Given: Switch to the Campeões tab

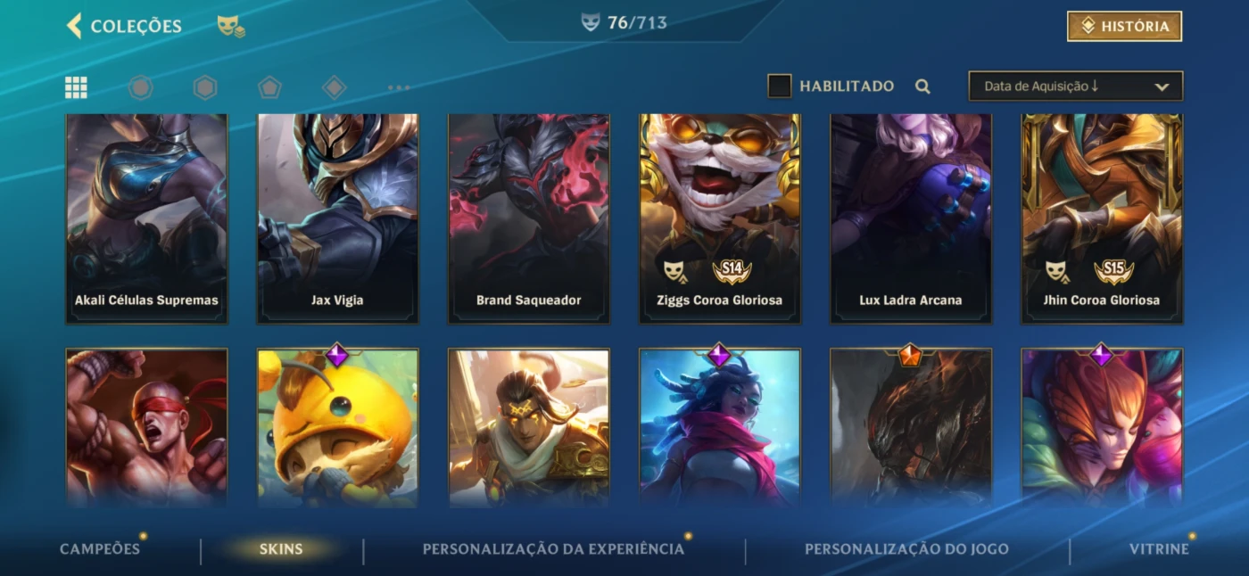Looking at the screenshot, I should [x=100, y=548].
